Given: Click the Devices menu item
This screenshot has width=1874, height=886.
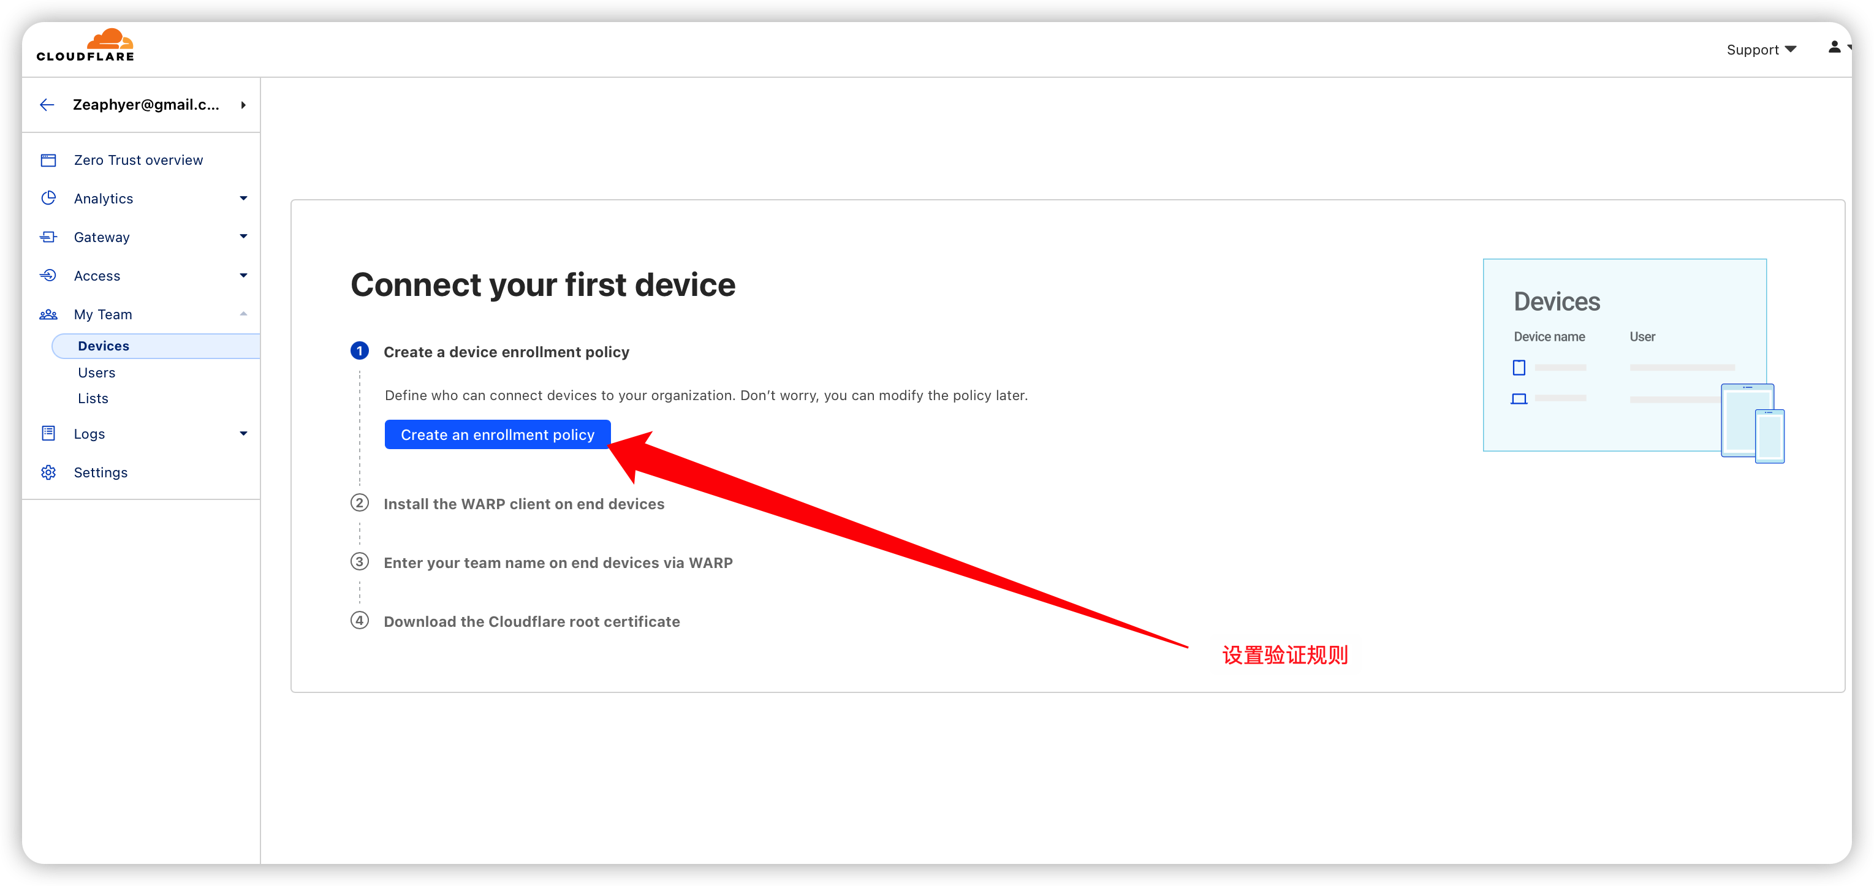Looking at the screenshot, I should pos(104,346).
